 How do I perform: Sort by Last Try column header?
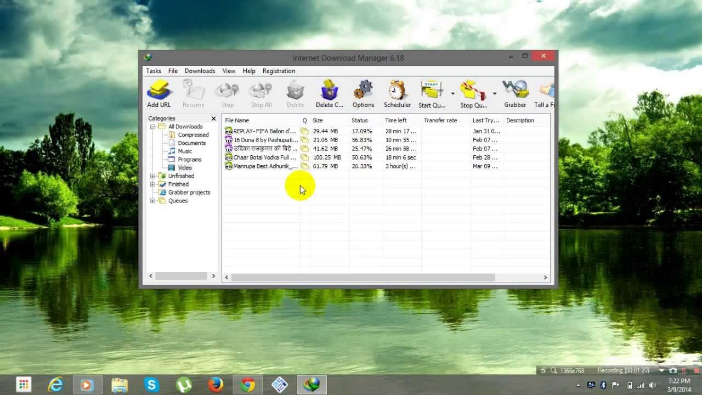[487, 120]
